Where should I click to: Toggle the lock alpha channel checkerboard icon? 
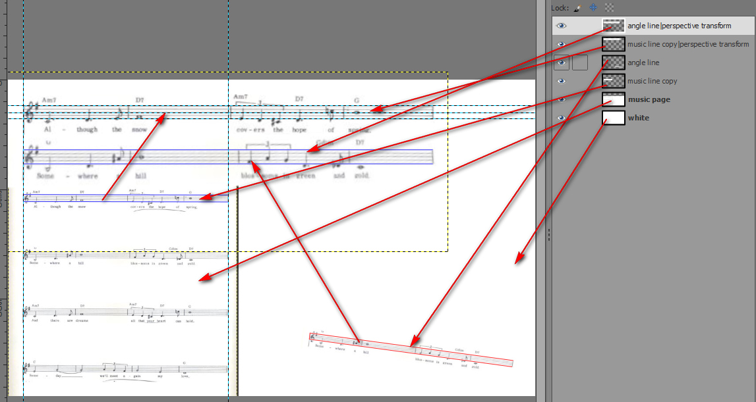(x=610, y=8)
